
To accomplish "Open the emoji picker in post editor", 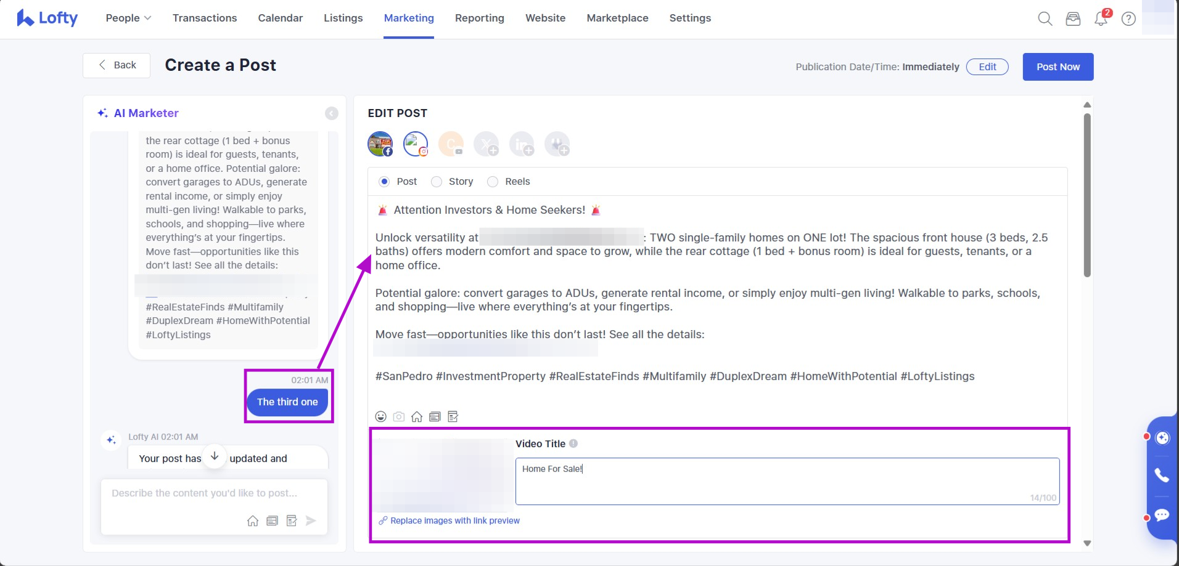I will click(x=381, y=417).
